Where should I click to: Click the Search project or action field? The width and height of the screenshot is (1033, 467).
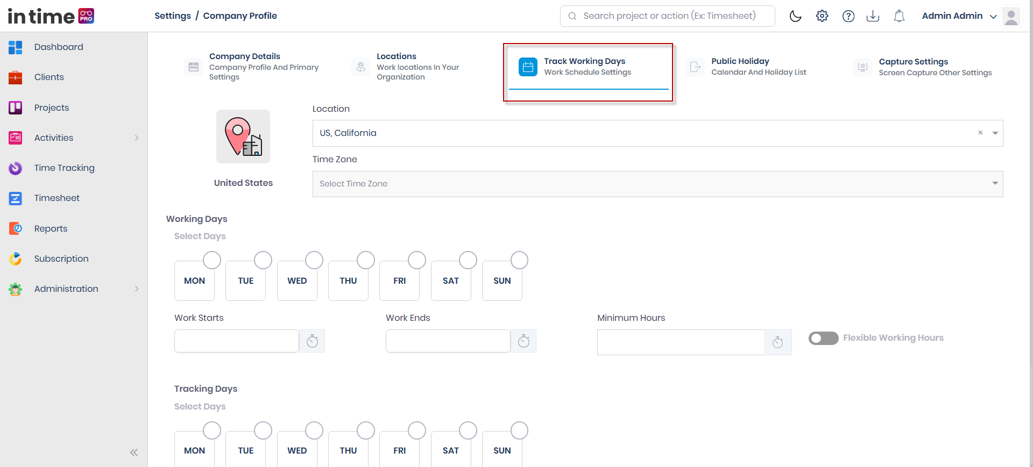[x=667, y=16]
